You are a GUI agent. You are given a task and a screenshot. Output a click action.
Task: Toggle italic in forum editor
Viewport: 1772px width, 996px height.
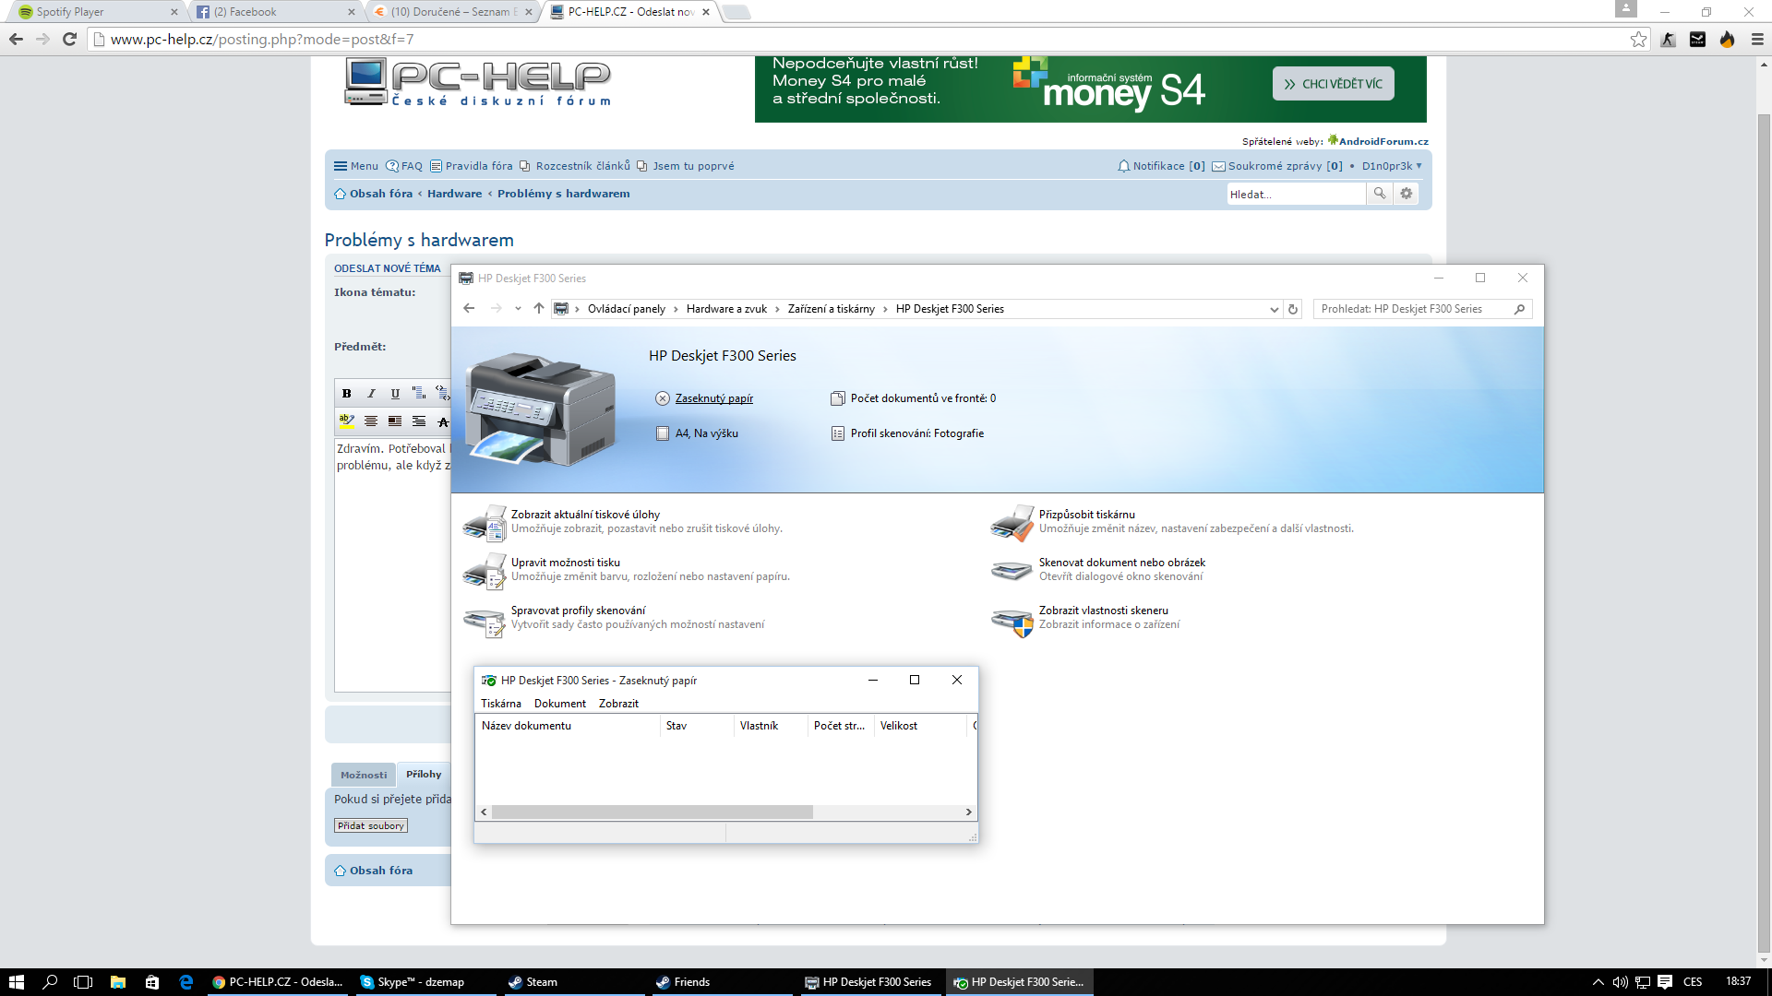click(371, 394)
